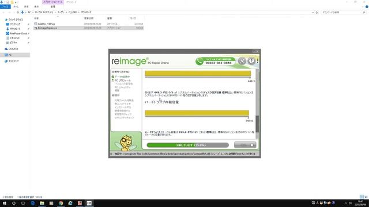Open Cortana search circle in taskbar
369x207 pixels.
14,203
